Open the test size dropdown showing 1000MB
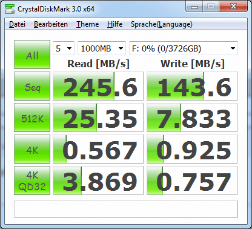252x229 pixels. pos(102,48)
